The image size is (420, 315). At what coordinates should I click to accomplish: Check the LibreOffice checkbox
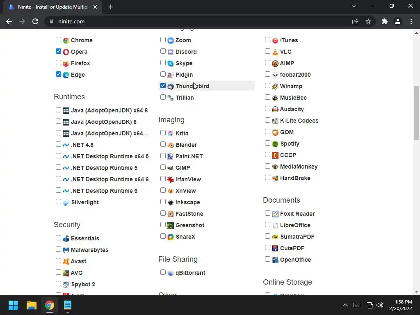pyautogui.click(x=267, y=225)
